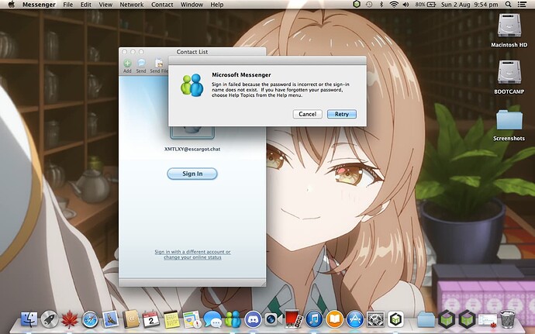
Task: Click the Retry button in the dialog
Action: (341, 114)
